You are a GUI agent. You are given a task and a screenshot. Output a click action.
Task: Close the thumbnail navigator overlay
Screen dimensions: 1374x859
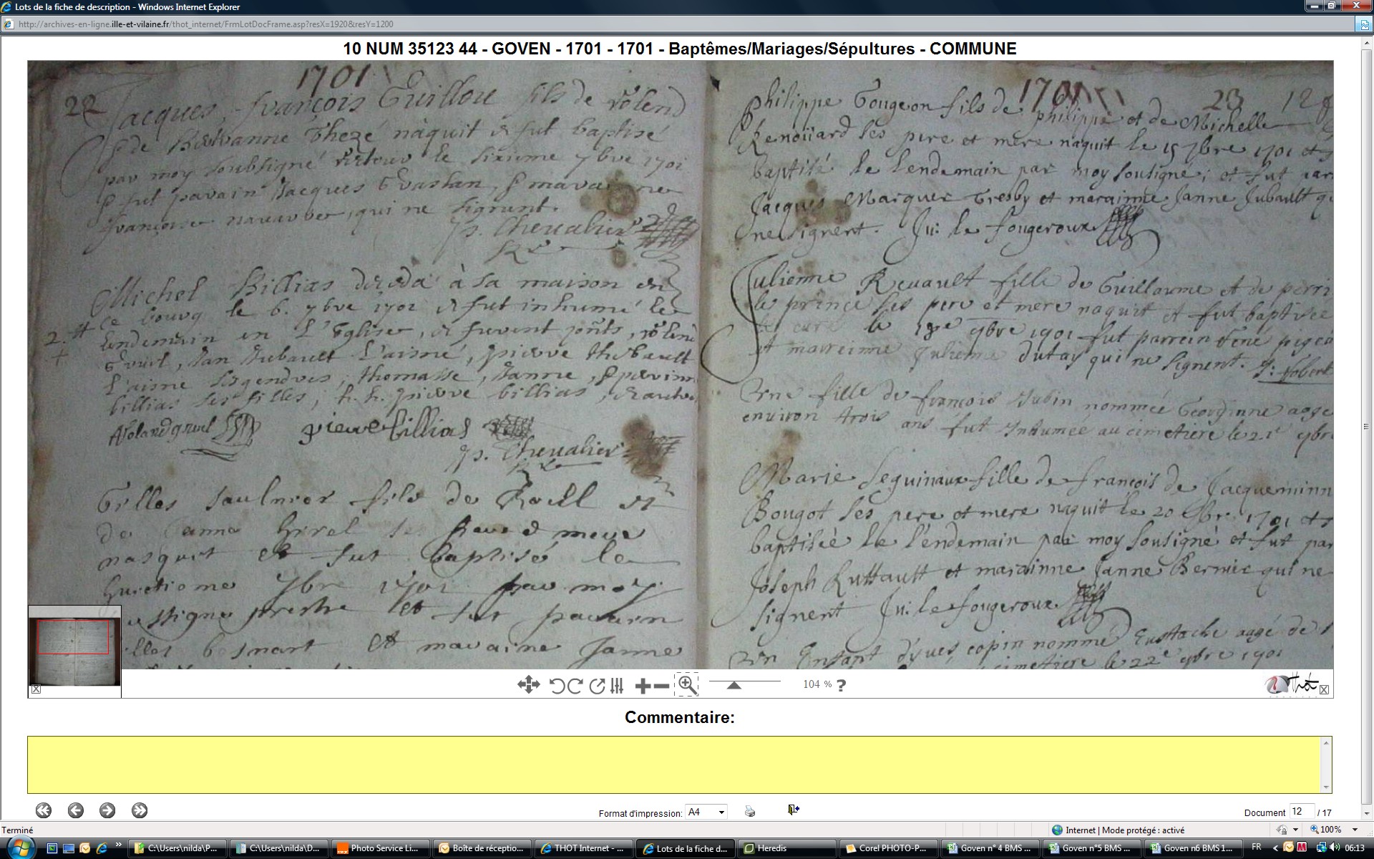[36, 689]
